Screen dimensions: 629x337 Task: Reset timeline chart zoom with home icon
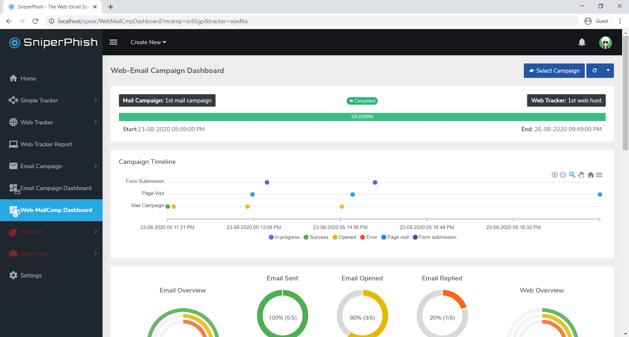(591, 175)
